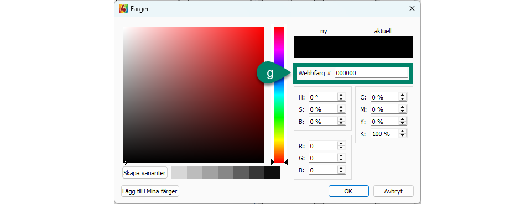Viewport: 531px width, 204px height.
Task: Click the Webbfärg # hex input field
Action: [x=372, y=73]
